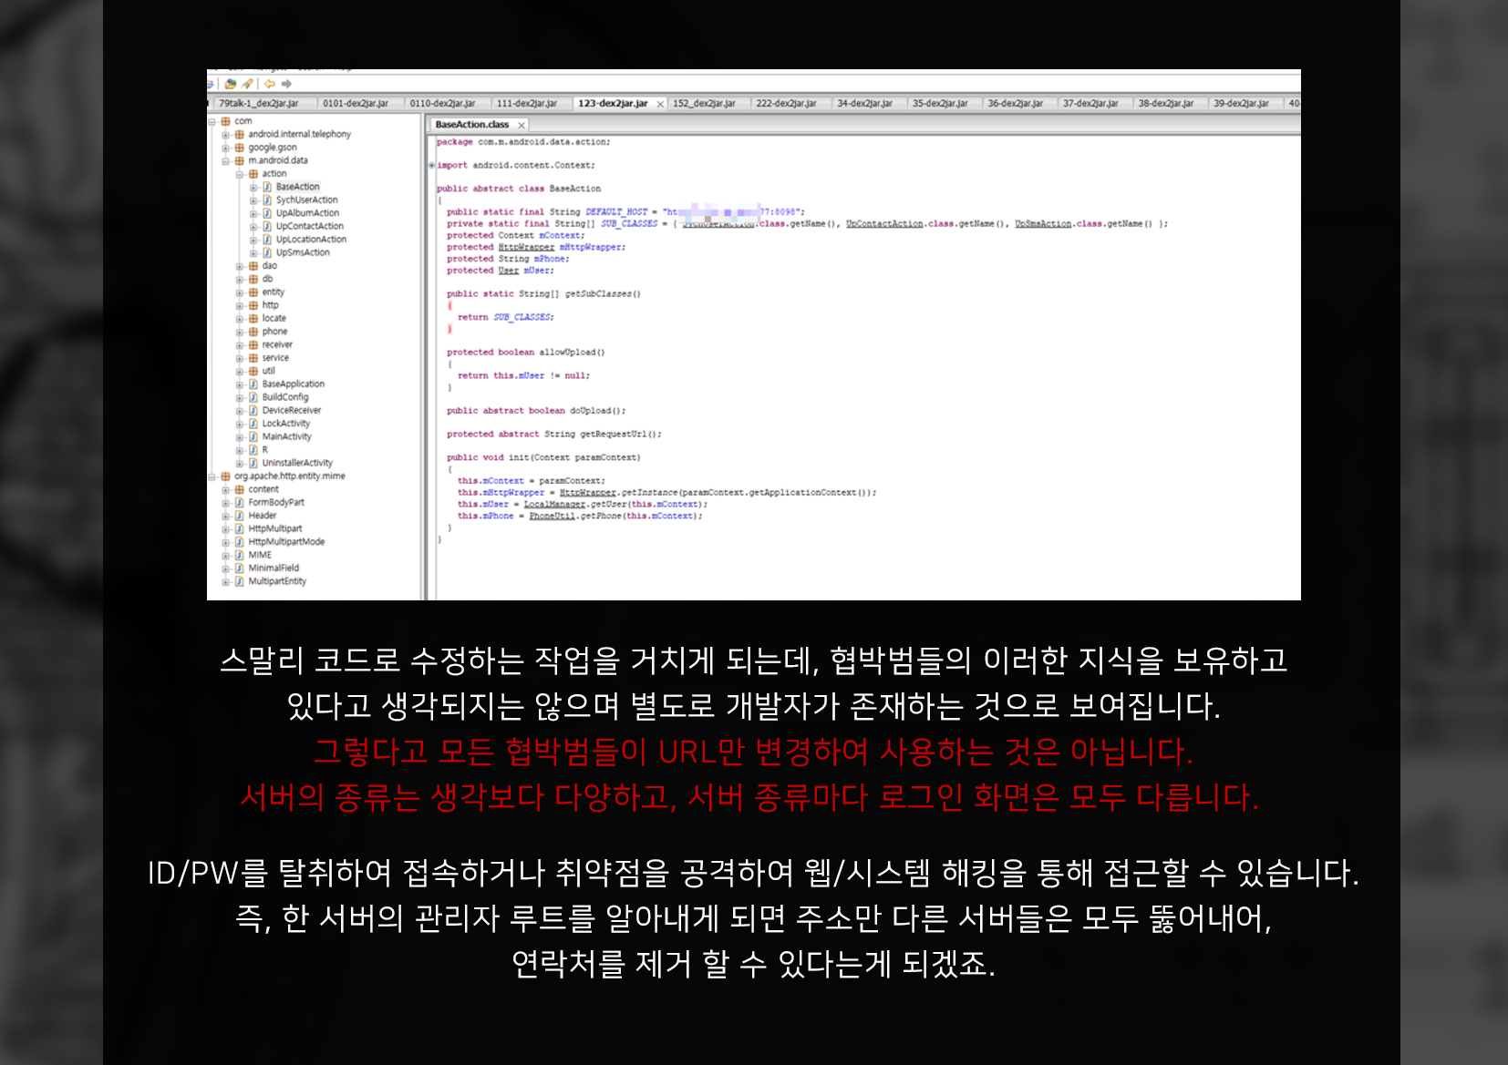1508x1065 pixels.
Task: Expand the locate package node
Action: (x=240, y=319)
